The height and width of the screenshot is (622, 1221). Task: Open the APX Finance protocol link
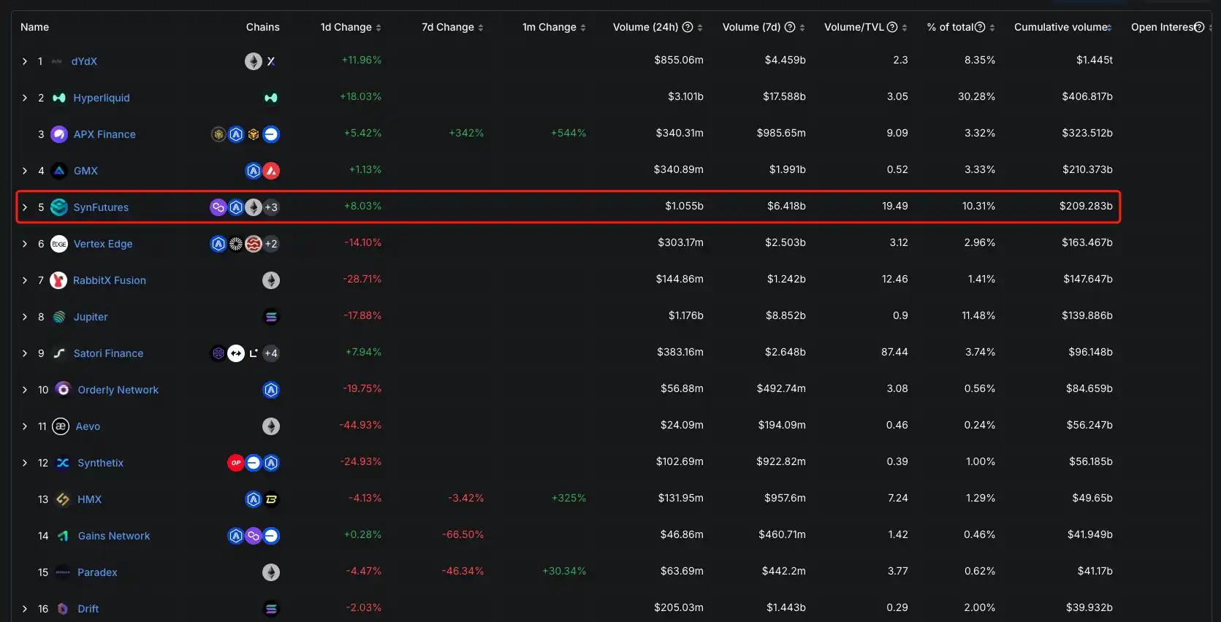[104, 134]
